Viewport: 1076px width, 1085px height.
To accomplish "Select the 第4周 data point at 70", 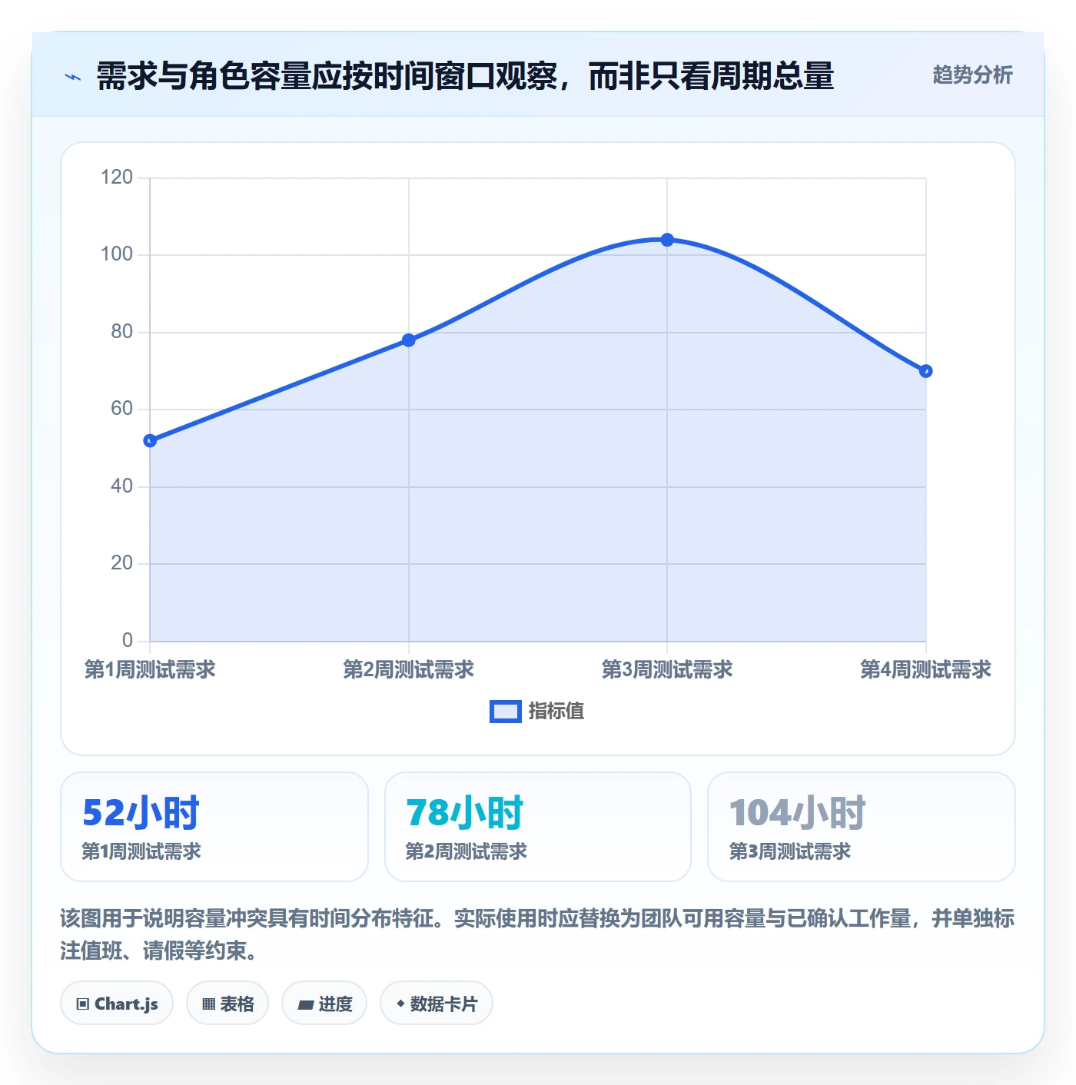I will [925, 371].
